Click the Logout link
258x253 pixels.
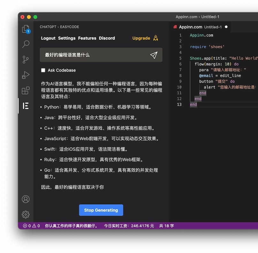click(48, 38)
